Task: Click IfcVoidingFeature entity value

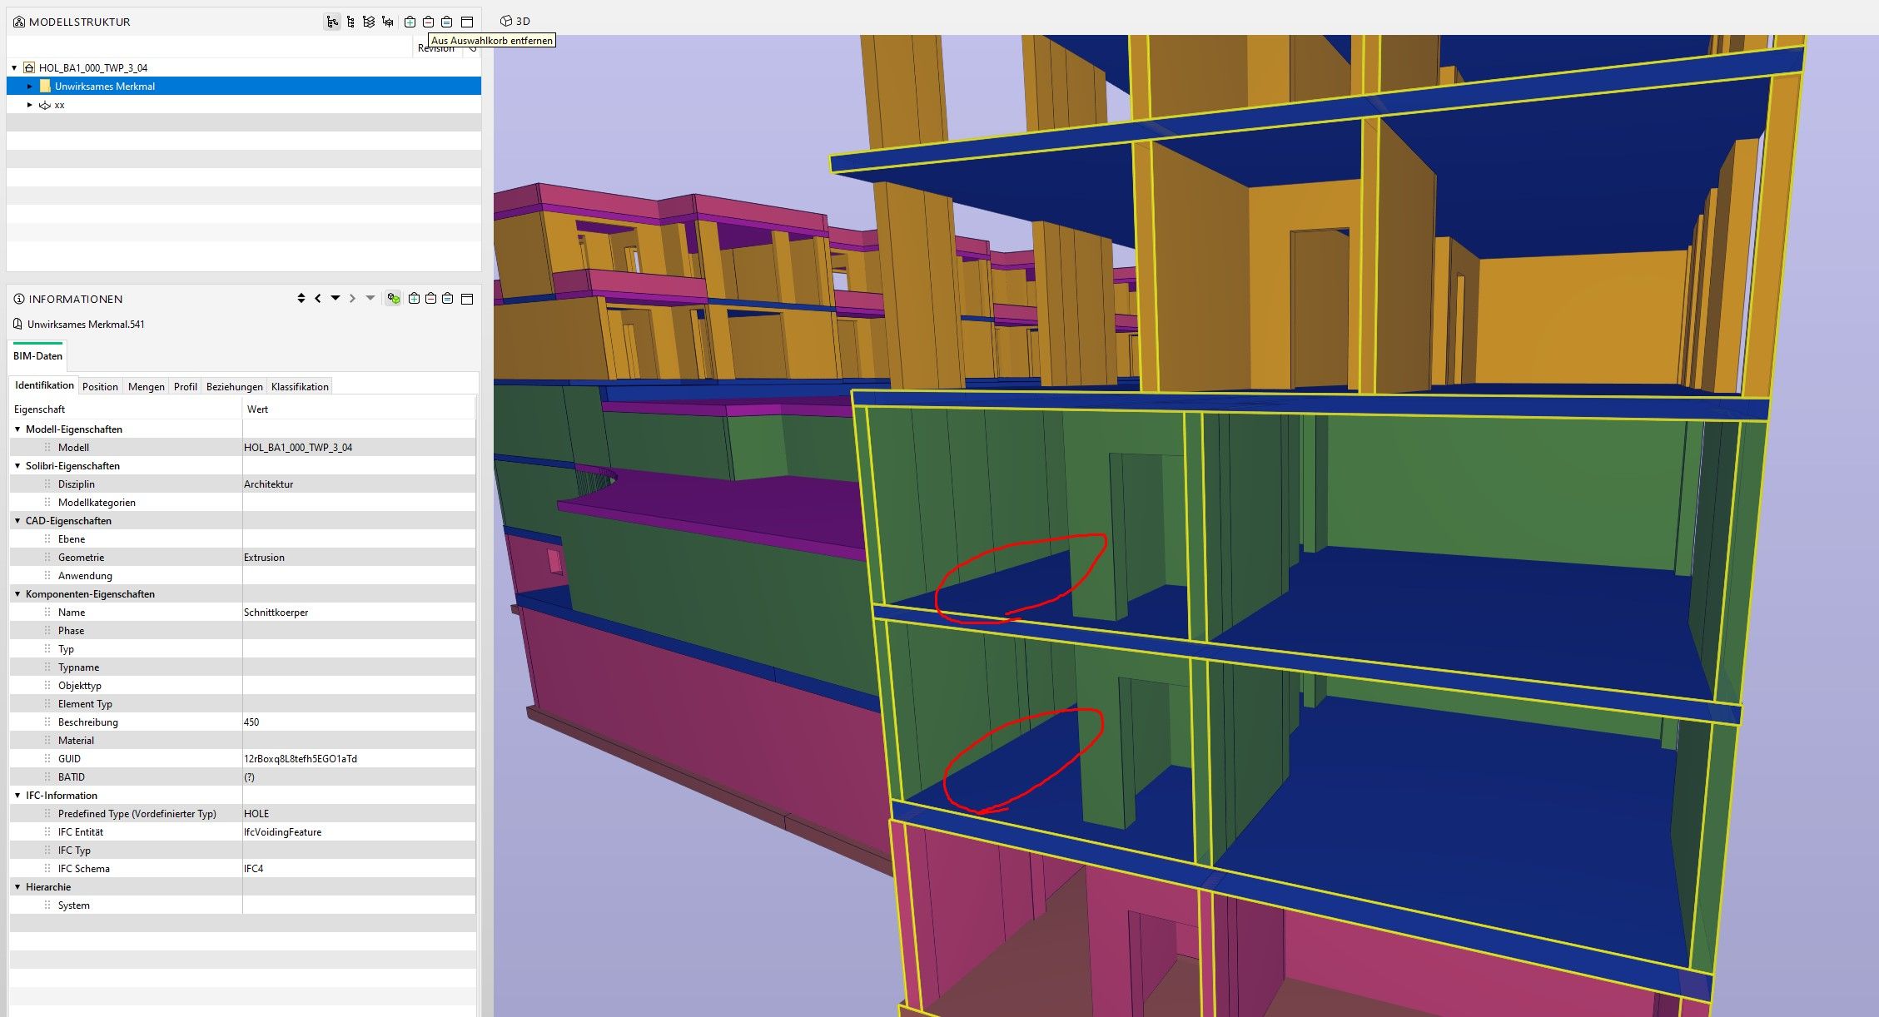Action: (282, 831)
